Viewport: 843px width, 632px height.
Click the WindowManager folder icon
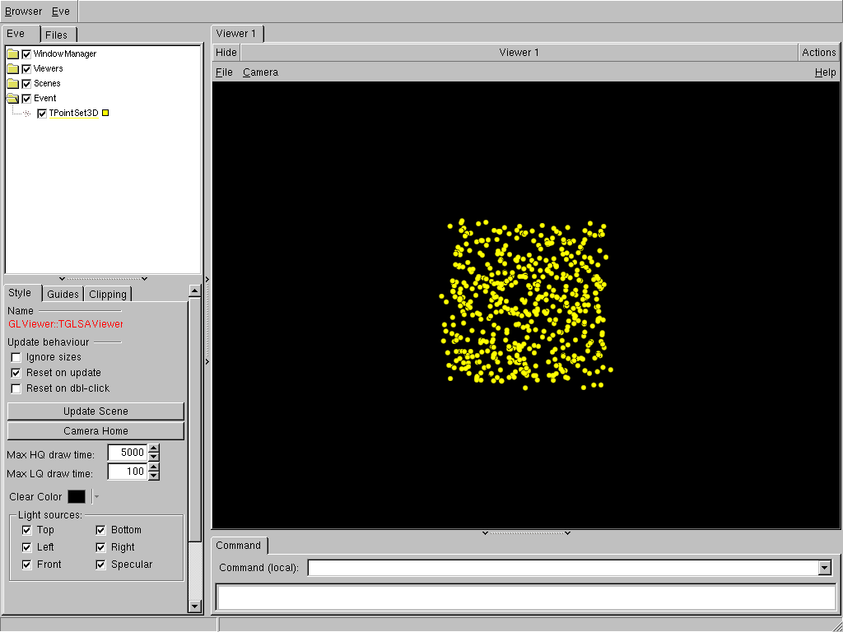12,54
